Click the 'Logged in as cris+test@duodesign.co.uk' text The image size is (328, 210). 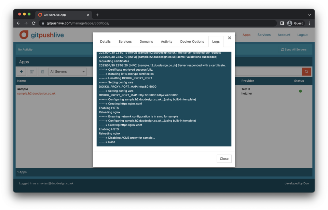coord(46,183)
